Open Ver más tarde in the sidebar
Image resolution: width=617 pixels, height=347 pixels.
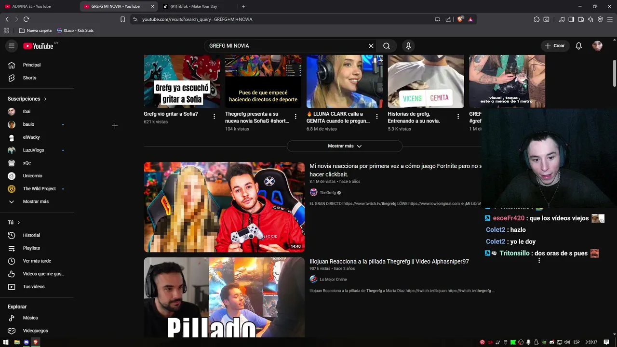37,261
